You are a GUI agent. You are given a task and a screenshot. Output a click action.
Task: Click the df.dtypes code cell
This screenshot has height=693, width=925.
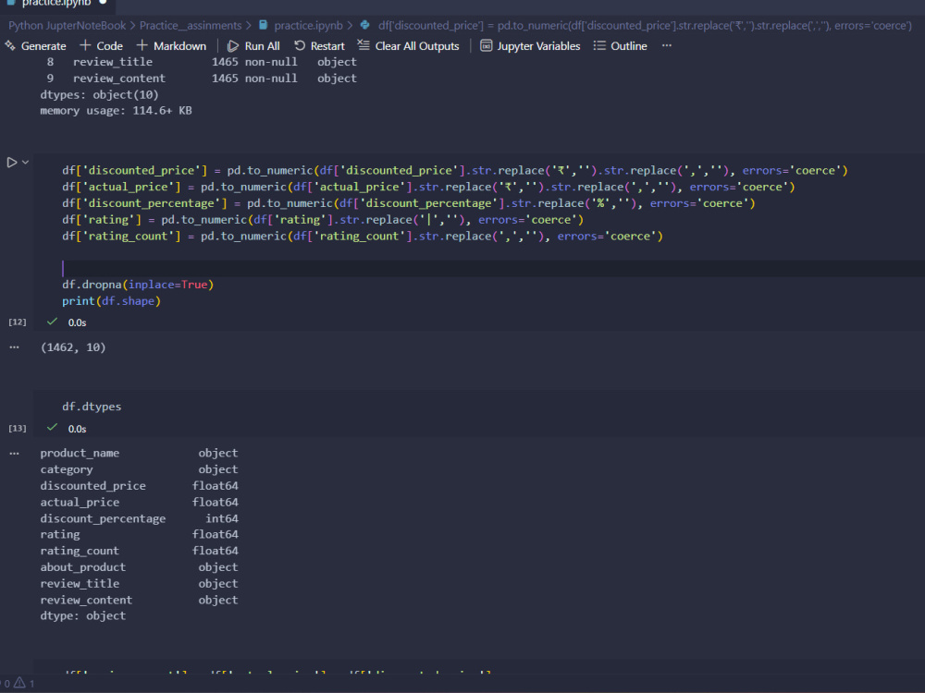tap(92, 407)
